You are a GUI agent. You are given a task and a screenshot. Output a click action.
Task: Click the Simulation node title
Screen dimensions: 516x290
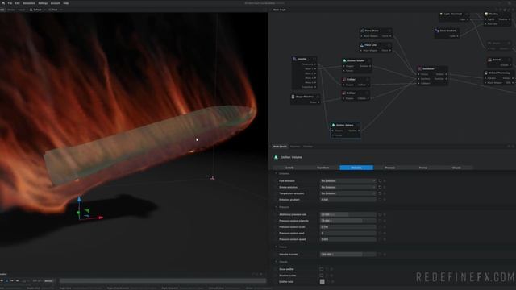click(x=428, y=68)
